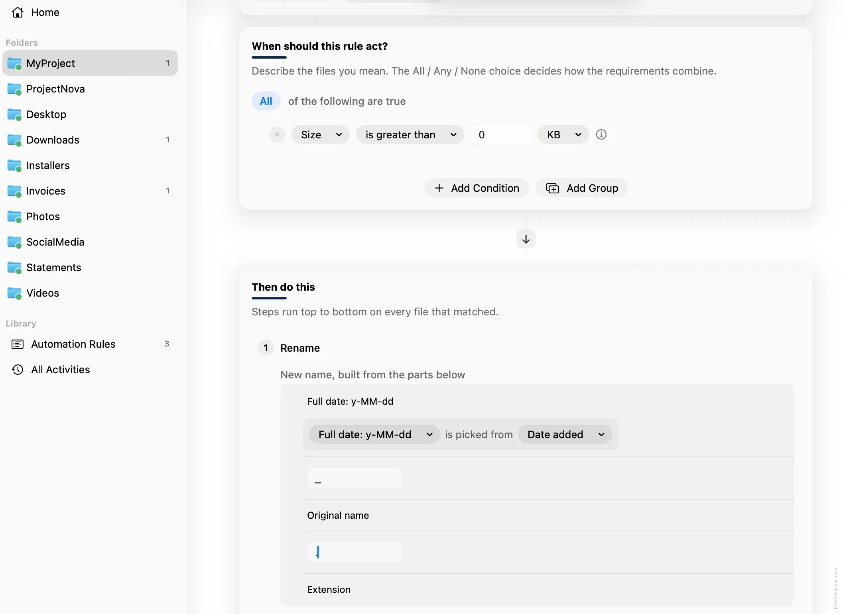This screenshot has width=843, height=614.
Task: Click the drag handle dot before Size
Action: coord(277,134)
